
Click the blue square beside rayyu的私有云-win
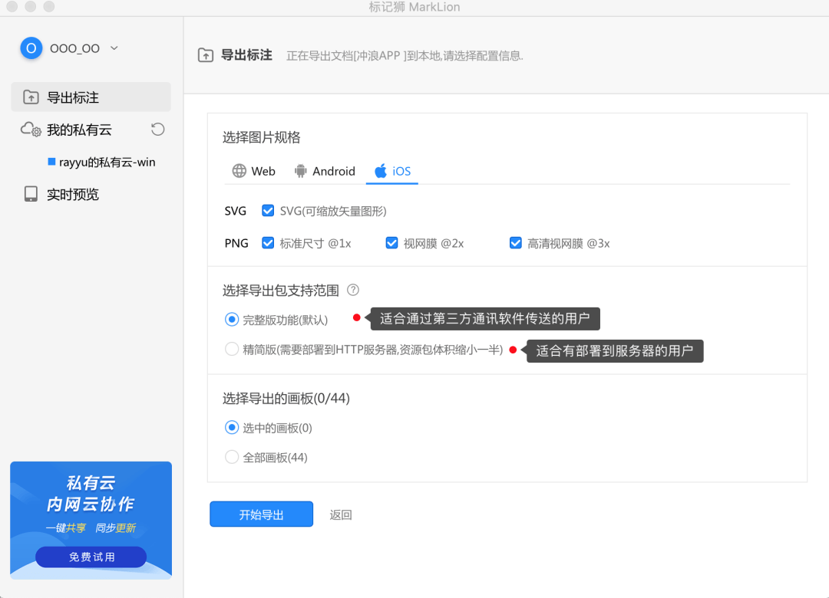tap(52, 162)
